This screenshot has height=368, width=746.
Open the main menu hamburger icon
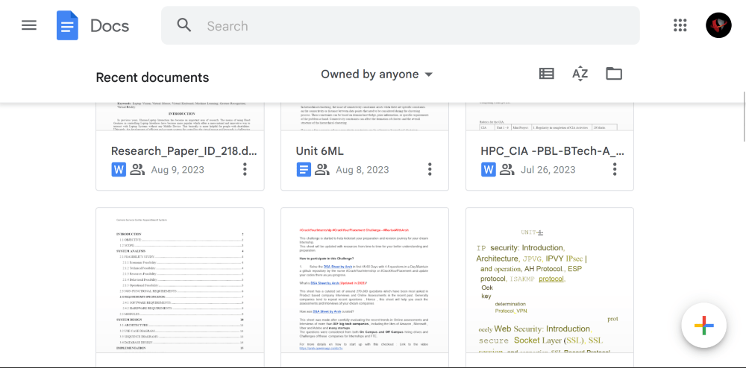(x=29, y=25)
